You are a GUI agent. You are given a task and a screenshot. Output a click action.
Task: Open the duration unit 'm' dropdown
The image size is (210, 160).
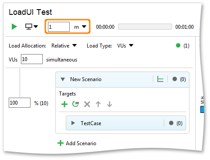coord(80,27)
